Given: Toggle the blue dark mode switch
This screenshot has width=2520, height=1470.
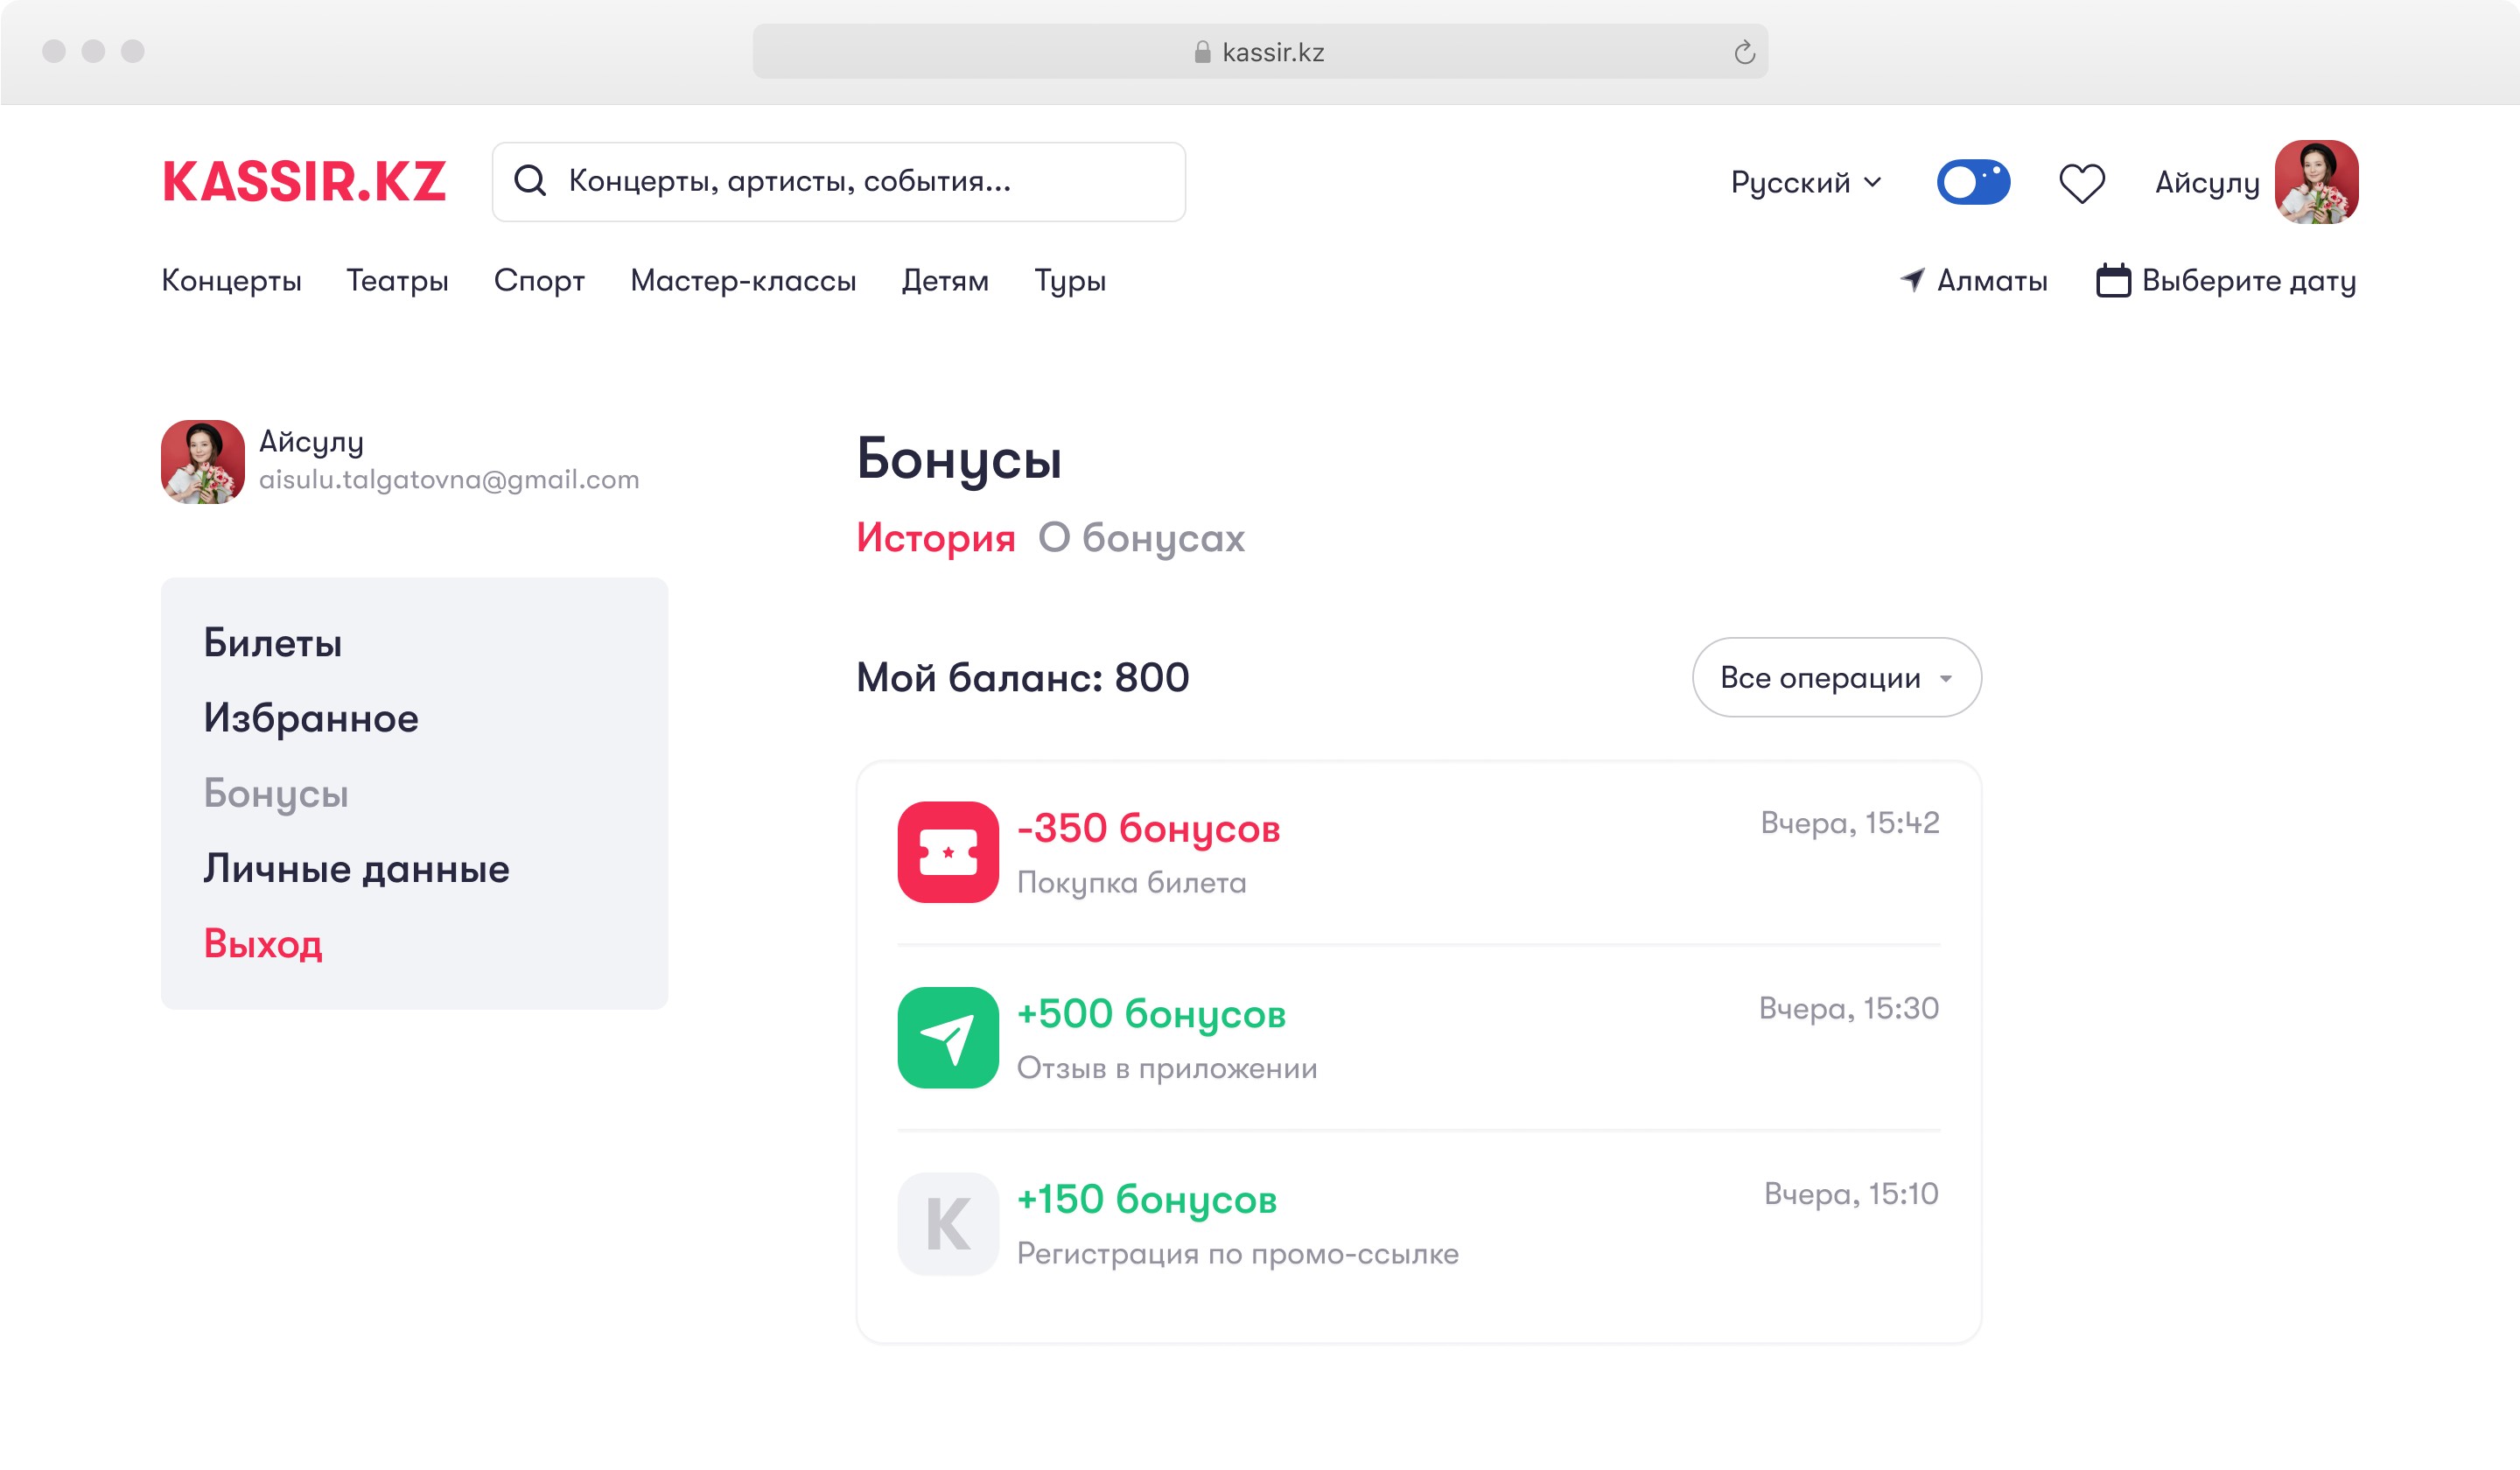Looking at the screenshot, I should [1973, 182].
